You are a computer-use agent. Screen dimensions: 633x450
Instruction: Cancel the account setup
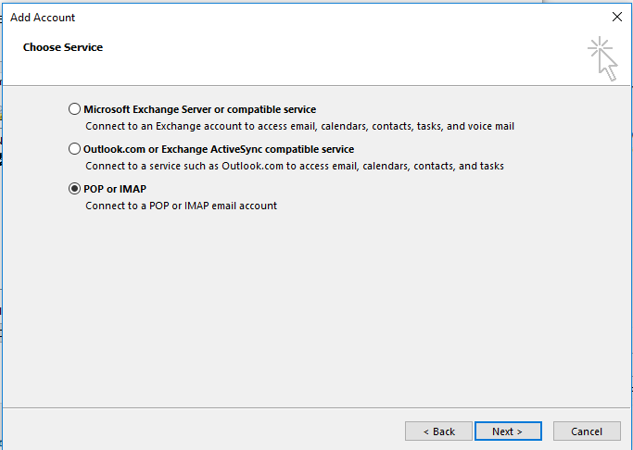(587, 431)
